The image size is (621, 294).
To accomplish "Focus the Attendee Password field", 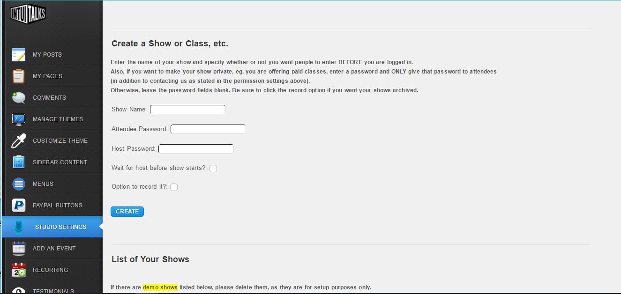I will [208, 129].
